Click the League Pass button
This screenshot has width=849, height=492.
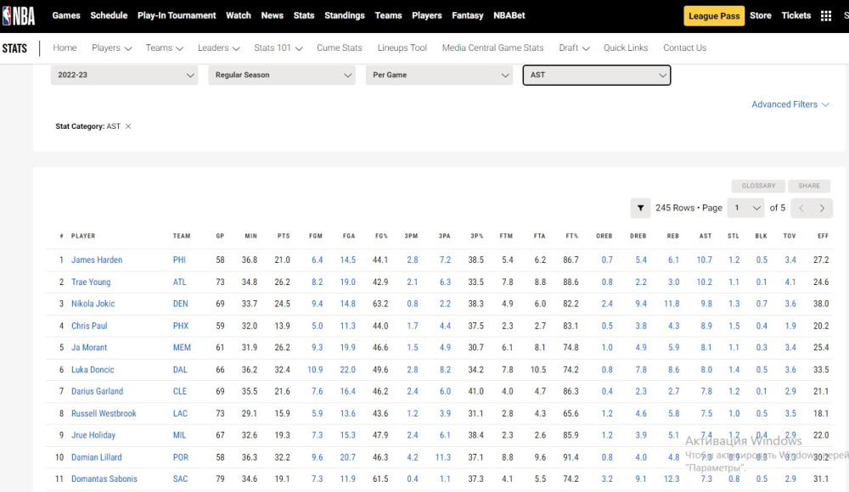[713, 15]
